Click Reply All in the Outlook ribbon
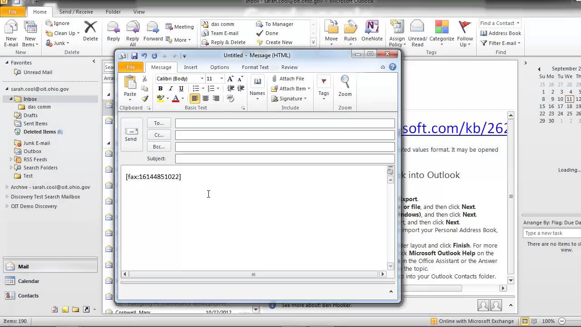 tap(133, 34)
